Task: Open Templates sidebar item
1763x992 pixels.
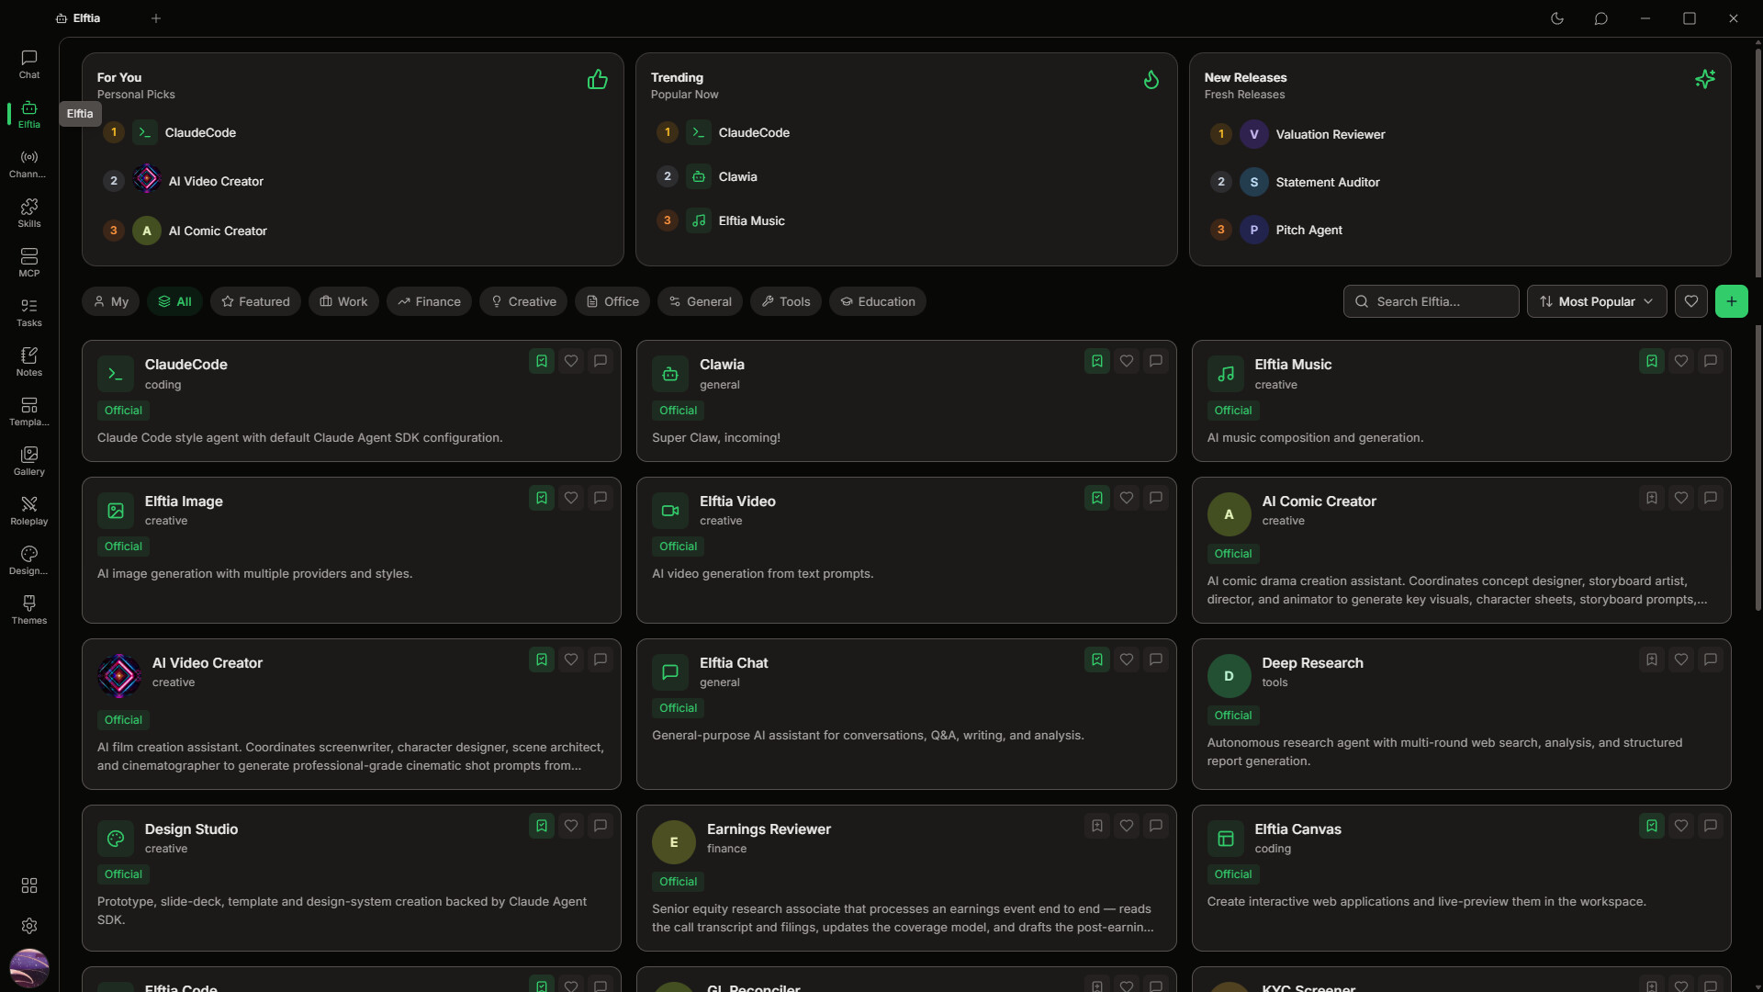Action: tap(28, 411)
